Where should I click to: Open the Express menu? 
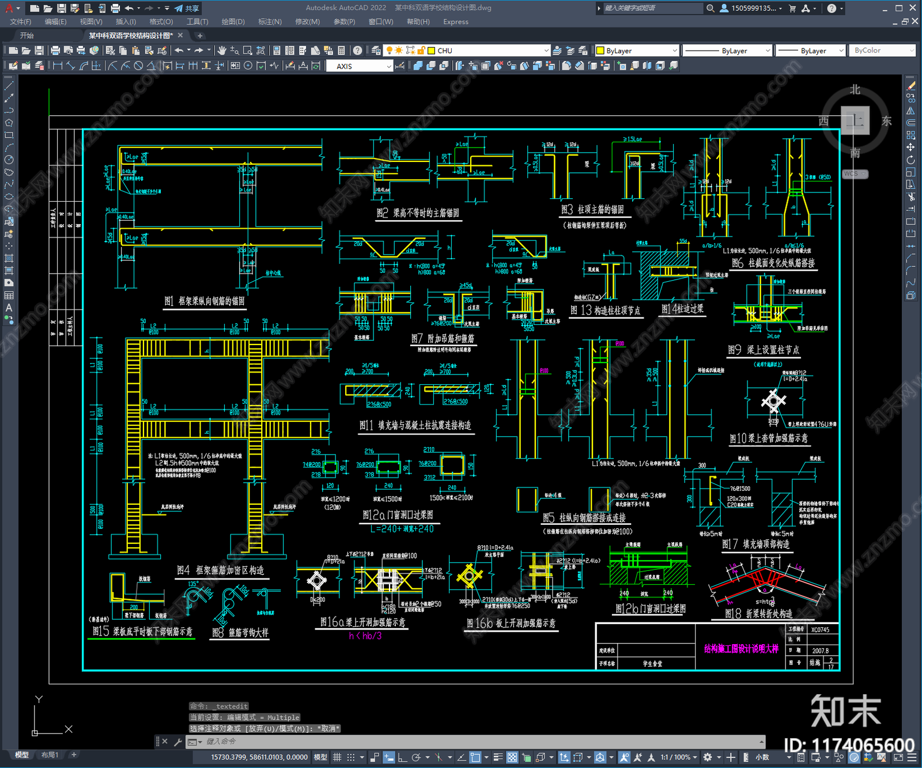click(456, 22)
